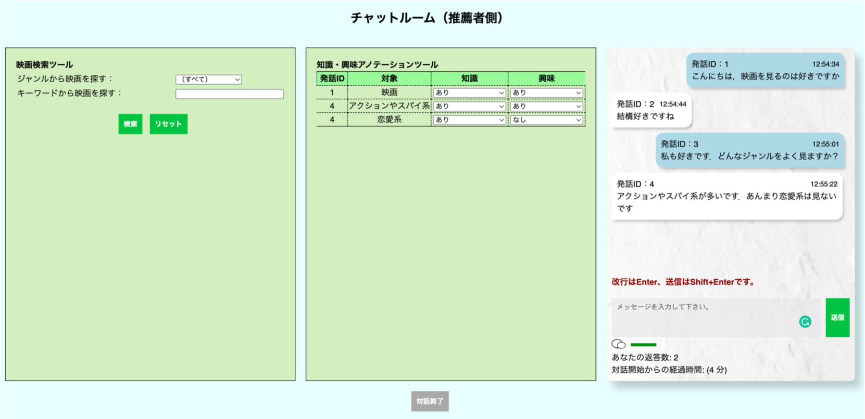Click the 知識 column header
This screenshot has height=419, width=865.
[x=469, y=78]
